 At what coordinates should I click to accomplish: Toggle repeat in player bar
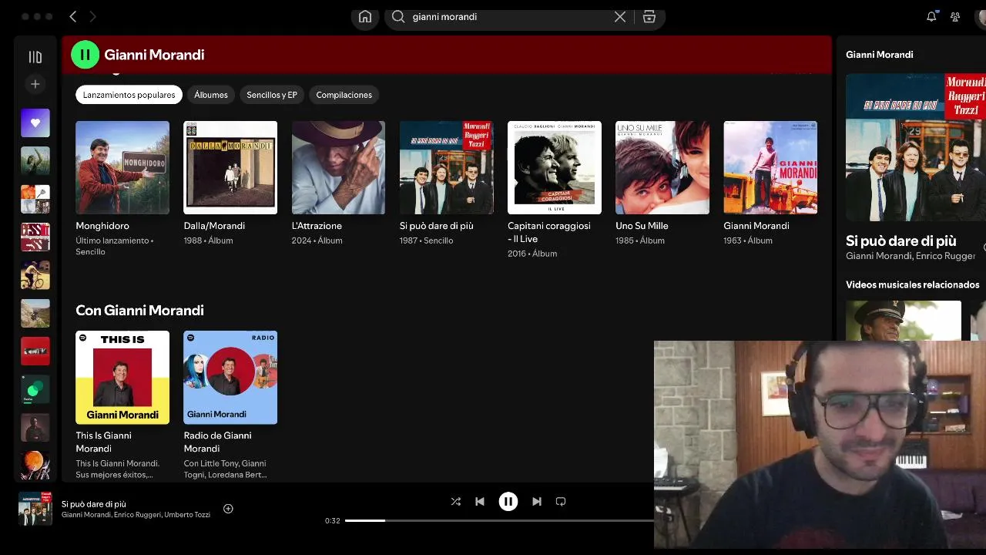tap(561, 501)
